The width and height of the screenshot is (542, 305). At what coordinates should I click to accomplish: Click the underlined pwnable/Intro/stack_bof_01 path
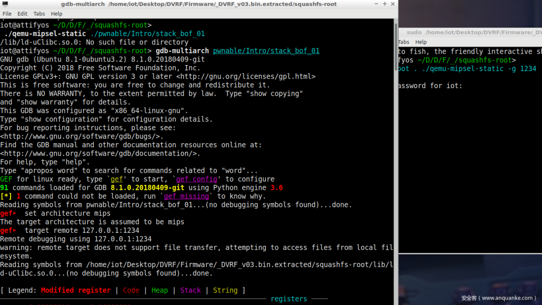click(266, 51)
